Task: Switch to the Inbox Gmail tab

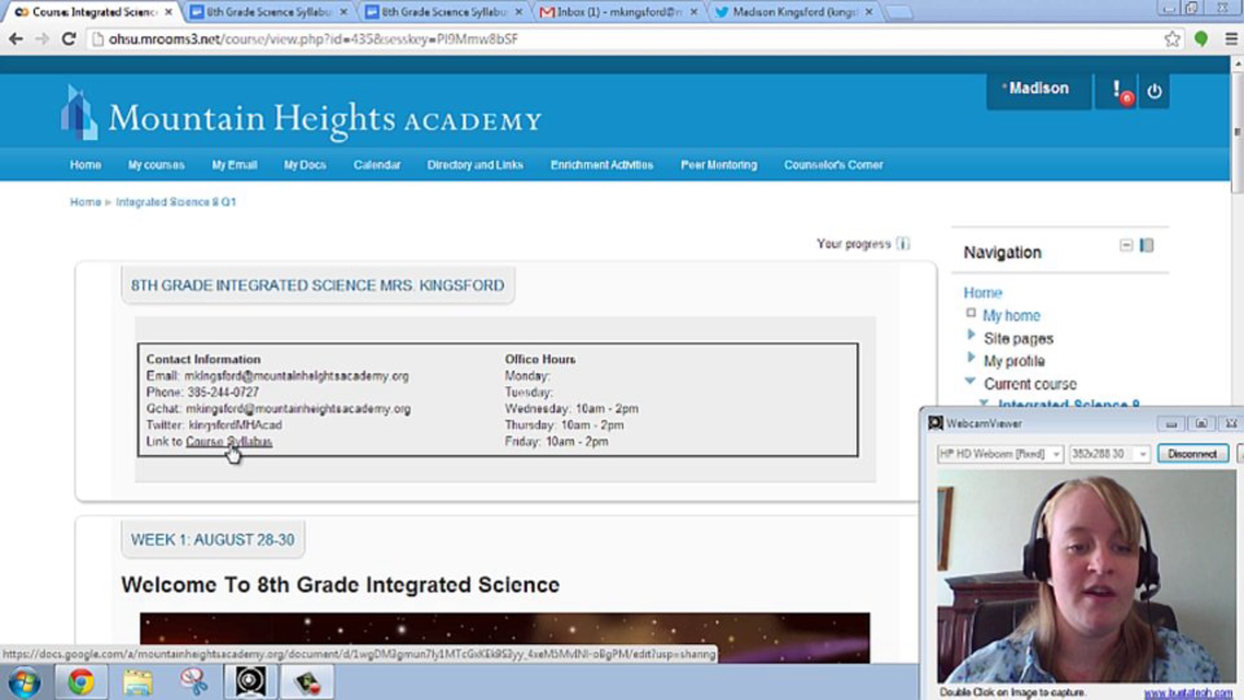Action: [617, 12]
